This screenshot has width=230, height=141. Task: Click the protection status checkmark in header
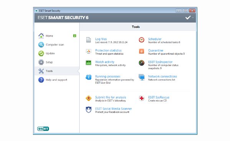188,18
